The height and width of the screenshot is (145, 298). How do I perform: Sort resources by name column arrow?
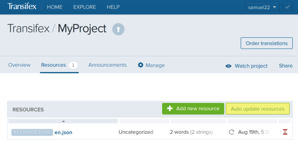click(63, 121)
